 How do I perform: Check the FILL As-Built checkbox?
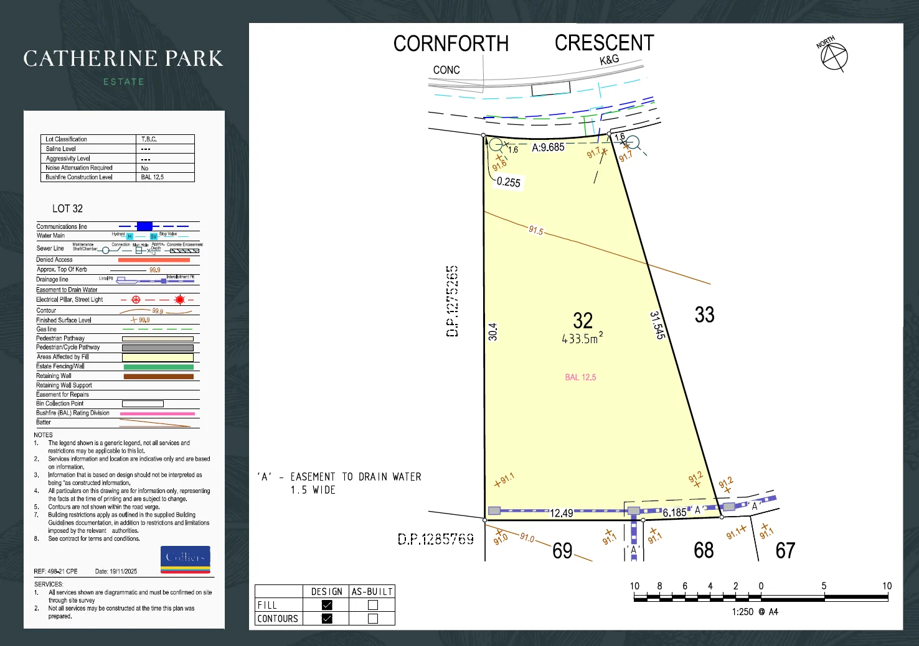(372, 605)
